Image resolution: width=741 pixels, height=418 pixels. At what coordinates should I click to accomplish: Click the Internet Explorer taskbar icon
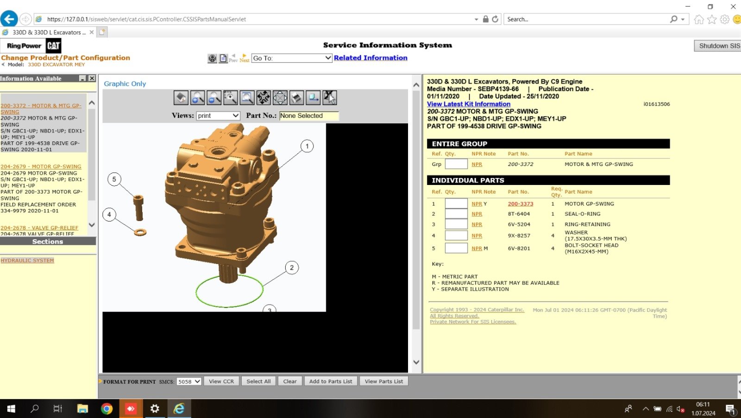179,409
